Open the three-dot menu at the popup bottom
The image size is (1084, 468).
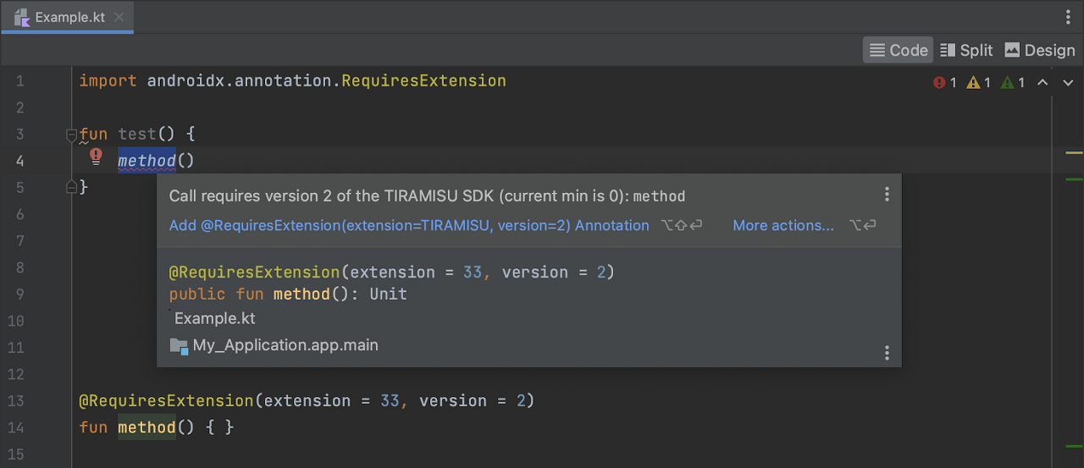[887, 353]
